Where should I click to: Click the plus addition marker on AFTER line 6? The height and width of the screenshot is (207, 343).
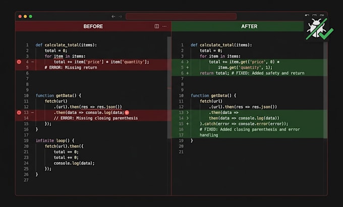pos(188,73)
